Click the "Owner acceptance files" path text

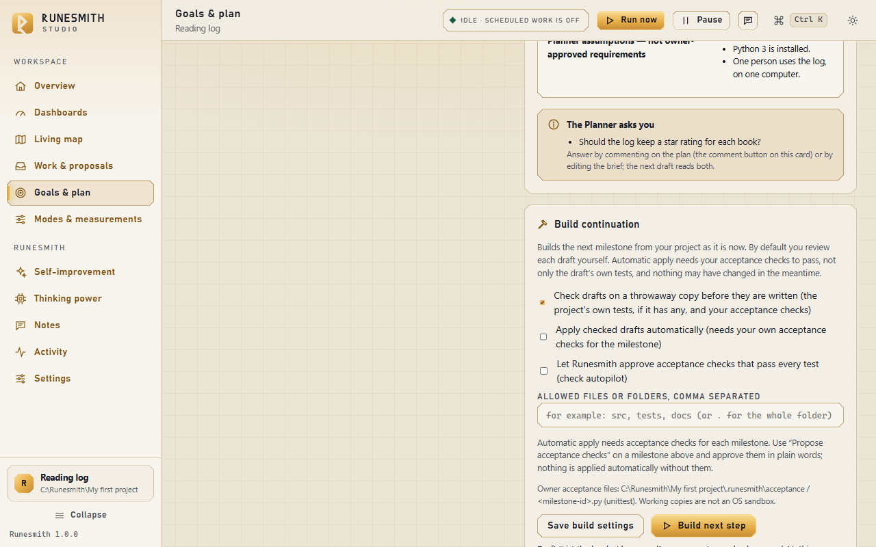(673, 495)
